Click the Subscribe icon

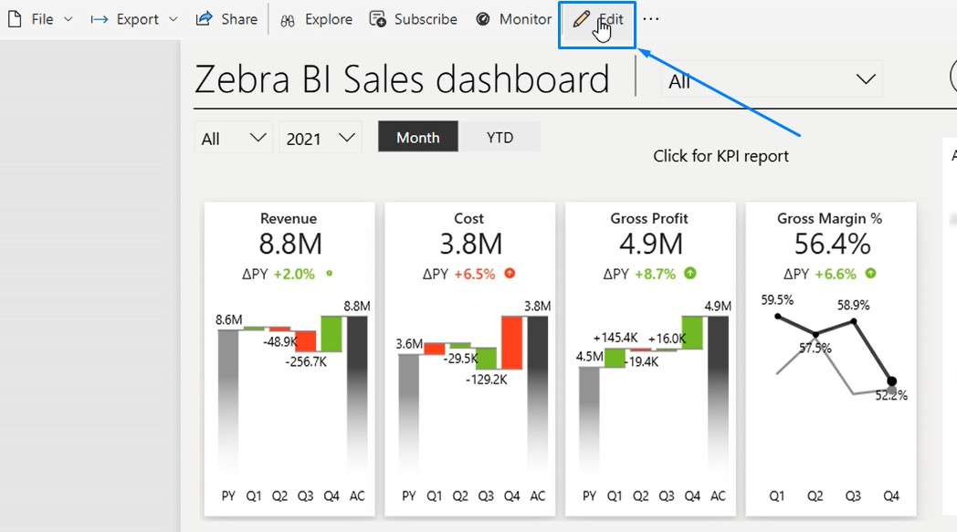[x=377, y=19]
